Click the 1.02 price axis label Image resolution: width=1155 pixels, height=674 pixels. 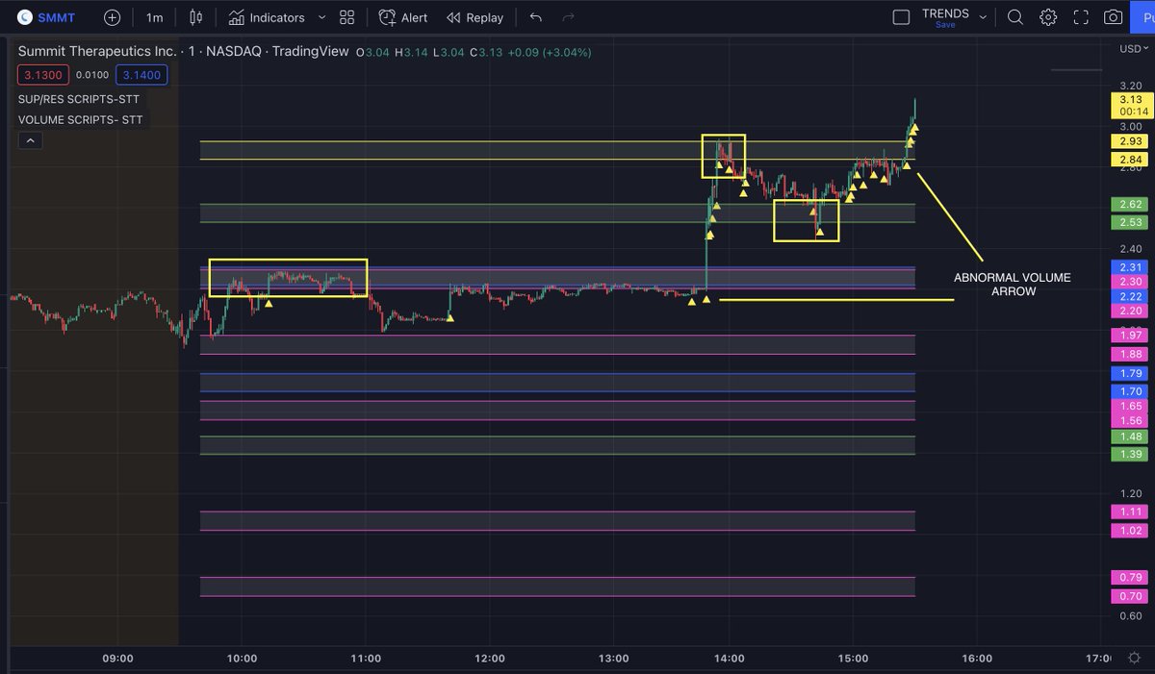point(1130,531)
